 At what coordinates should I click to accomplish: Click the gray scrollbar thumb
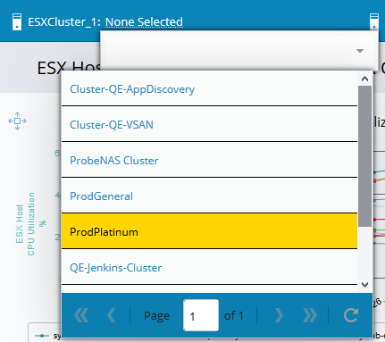[364, 156]
